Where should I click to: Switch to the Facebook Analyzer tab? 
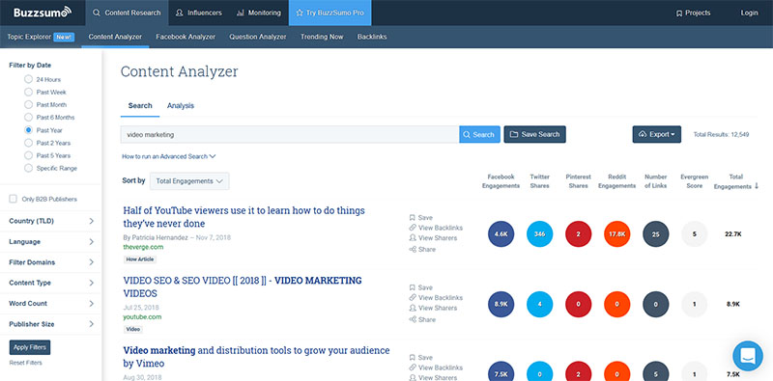[x=186, y=37]
